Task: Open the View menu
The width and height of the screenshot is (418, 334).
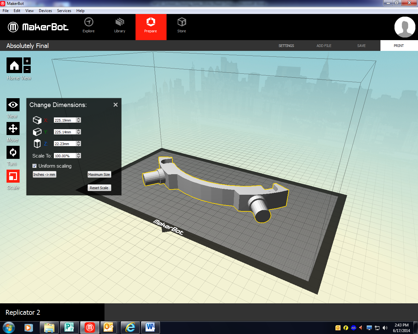Action: (x=29, y=11)
